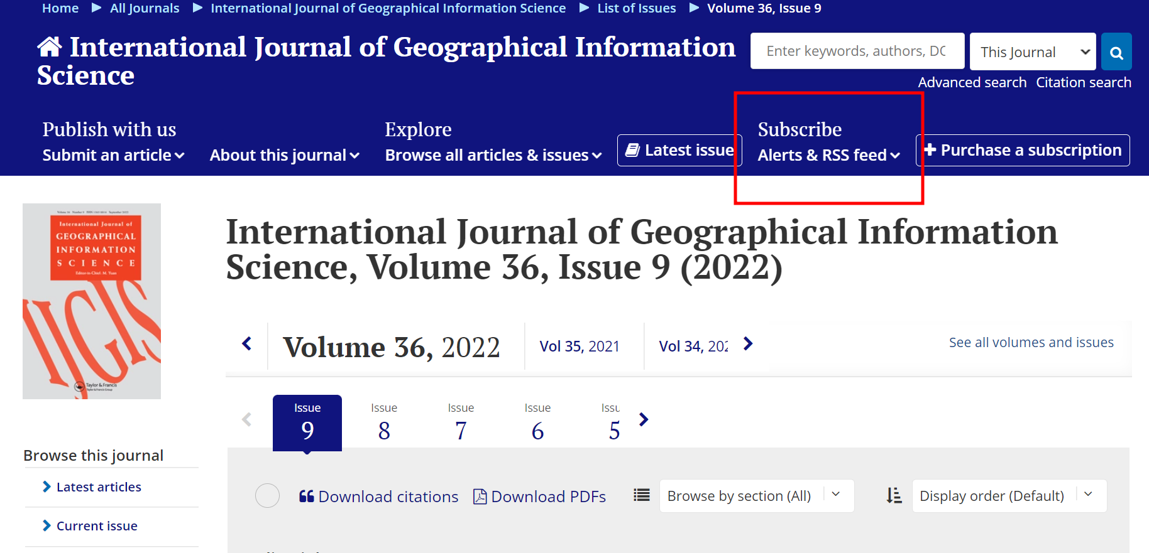Open Current issue in sidebar
This screenshot has width=1149, height=553.
97,526
